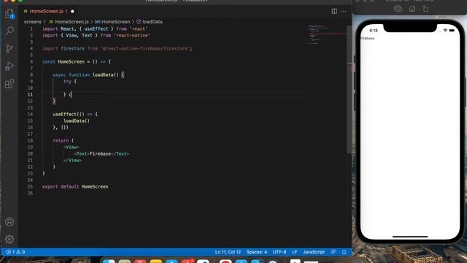Click the Simulator Home button icon
Screen dimensions: 467x263
[x=412, y=9]
